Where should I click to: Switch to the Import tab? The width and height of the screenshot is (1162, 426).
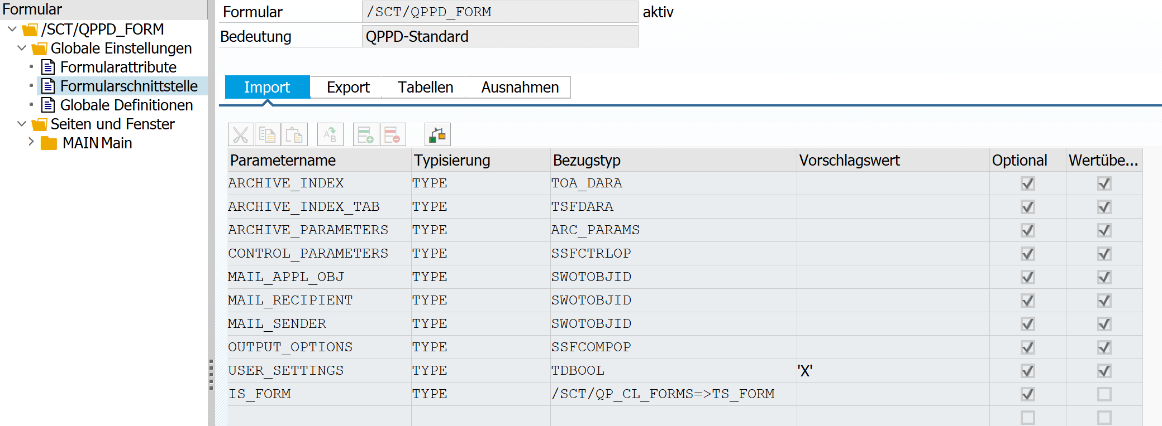coord(267,88)
